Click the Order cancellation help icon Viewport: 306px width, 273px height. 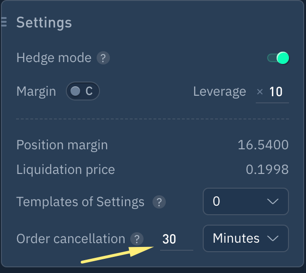pyautogui.click(x=137, y=239)
